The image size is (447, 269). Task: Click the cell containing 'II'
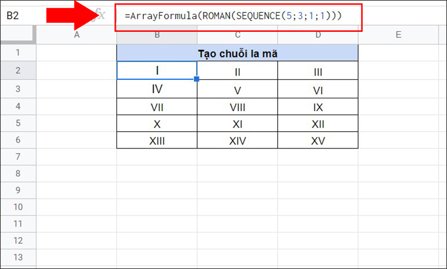point(237,70)
